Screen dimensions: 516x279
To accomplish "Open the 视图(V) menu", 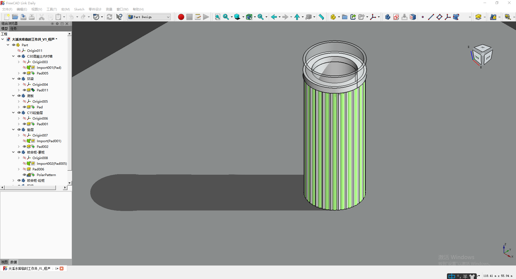I will point(37,9).
